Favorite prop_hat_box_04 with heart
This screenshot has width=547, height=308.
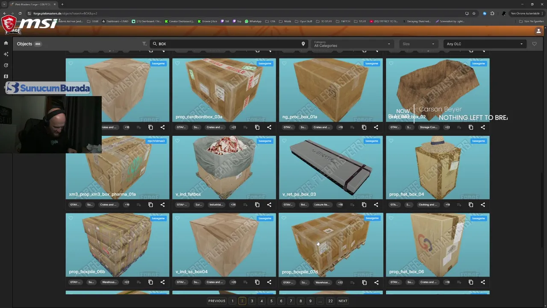391,141
